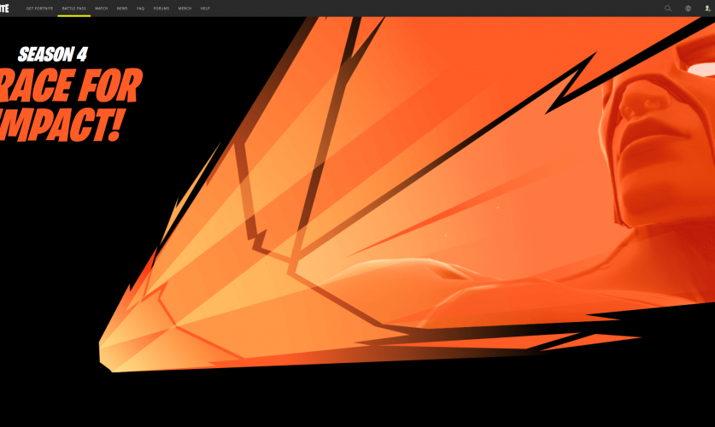The width and height of the screenshot is (715, 427).
Task: Go to the Watch menu item
Action: [x=102, y=8]
